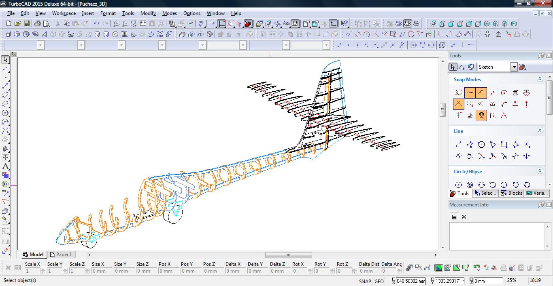
Task: Click the Zoom In magnifier icon
Action: tap(117, 24)
